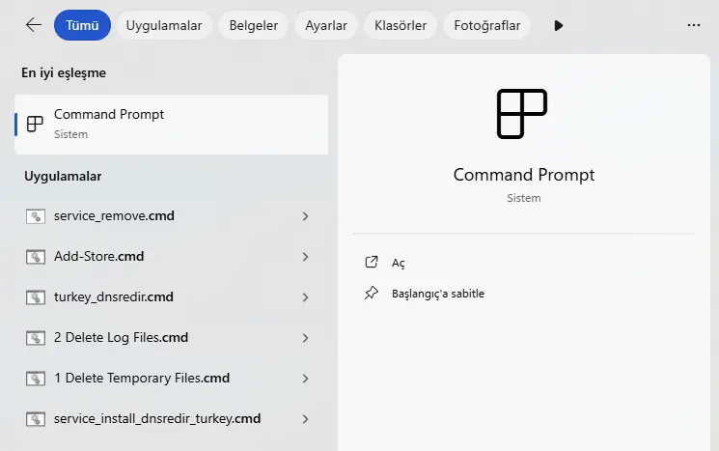Screen dimensions: 719x451
Task: Click Aç to open Command Prompt
Action: pos(398,263)
